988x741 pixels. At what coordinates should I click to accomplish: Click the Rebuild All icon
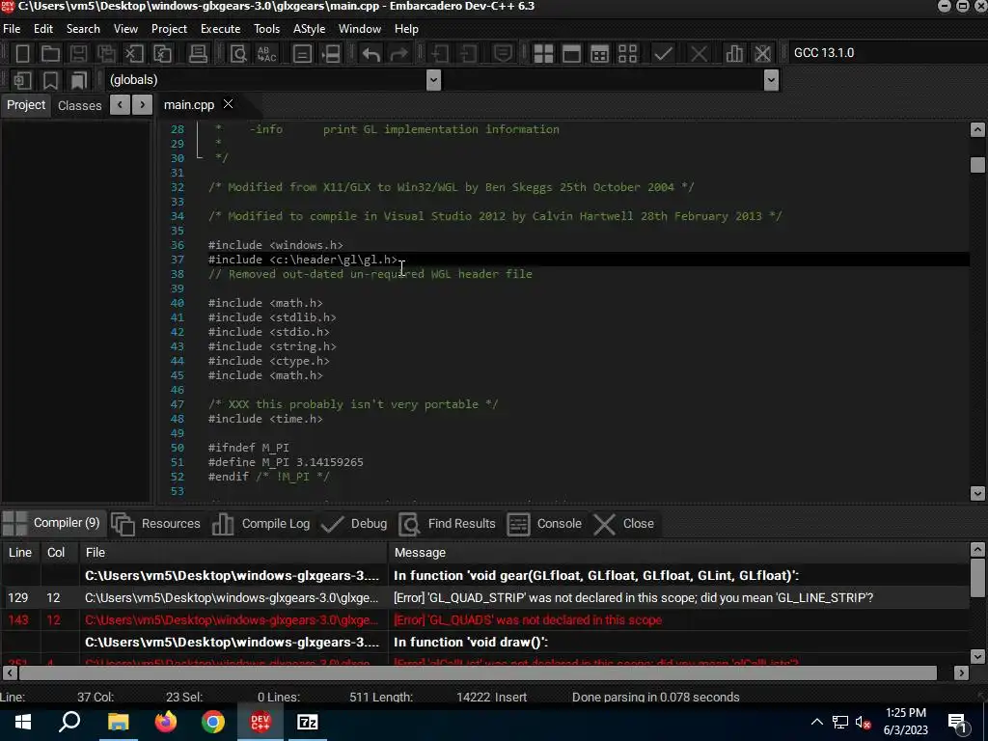tap(627, 54)
